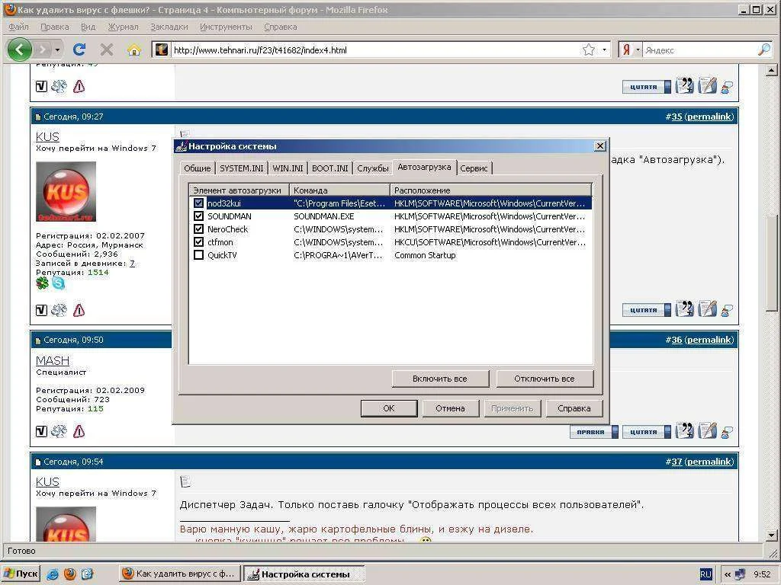This screenshot has width=781, height=585.
Task: Click the правка button in MASH post
Action: [x=593, y=432]
